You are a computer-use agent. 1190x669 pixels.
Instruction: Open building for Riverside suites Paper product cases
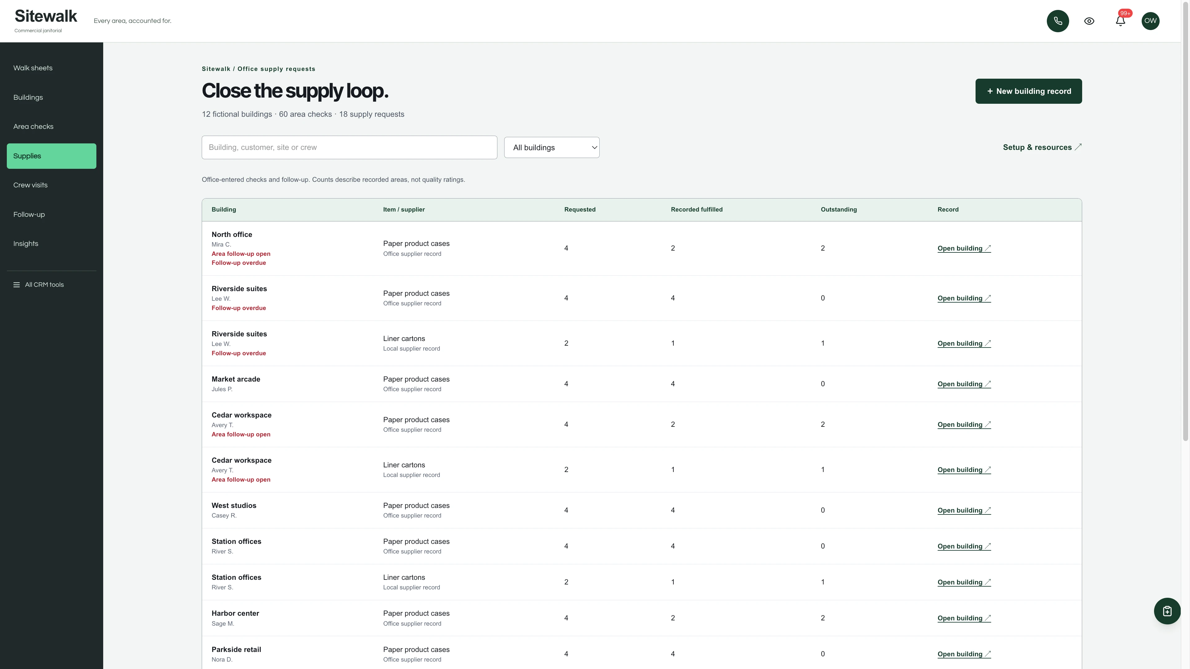(964, 298)
